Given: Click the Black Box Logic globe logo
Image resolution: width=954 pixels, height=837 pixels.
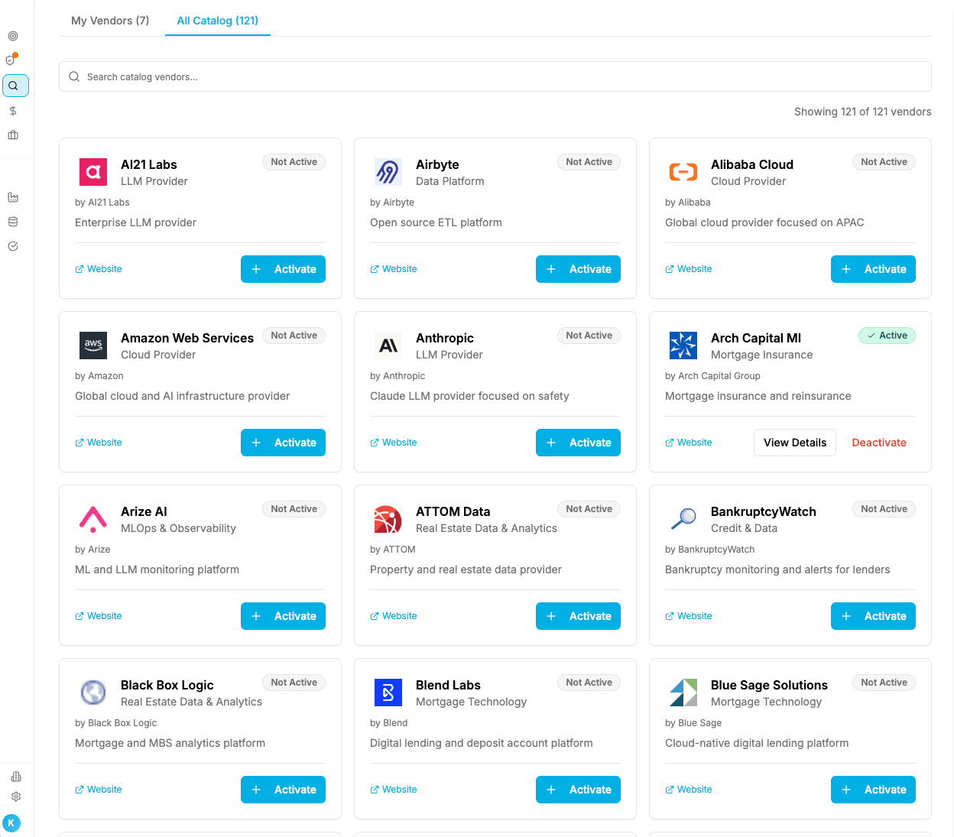Looking at the screenshot, I should click(93, 693).
